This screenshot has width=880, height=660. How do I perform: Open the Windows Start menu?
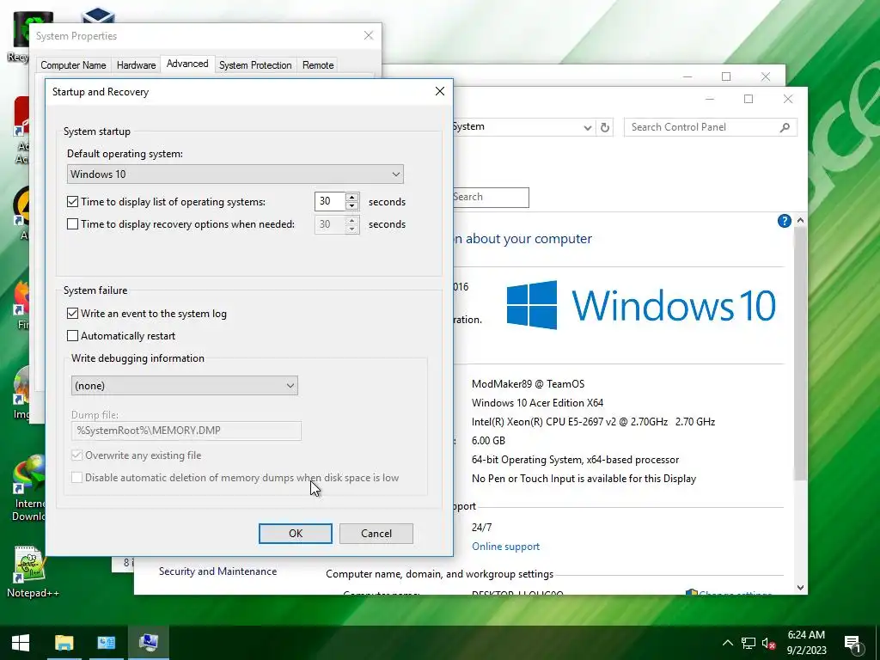(x=21, y=643)
